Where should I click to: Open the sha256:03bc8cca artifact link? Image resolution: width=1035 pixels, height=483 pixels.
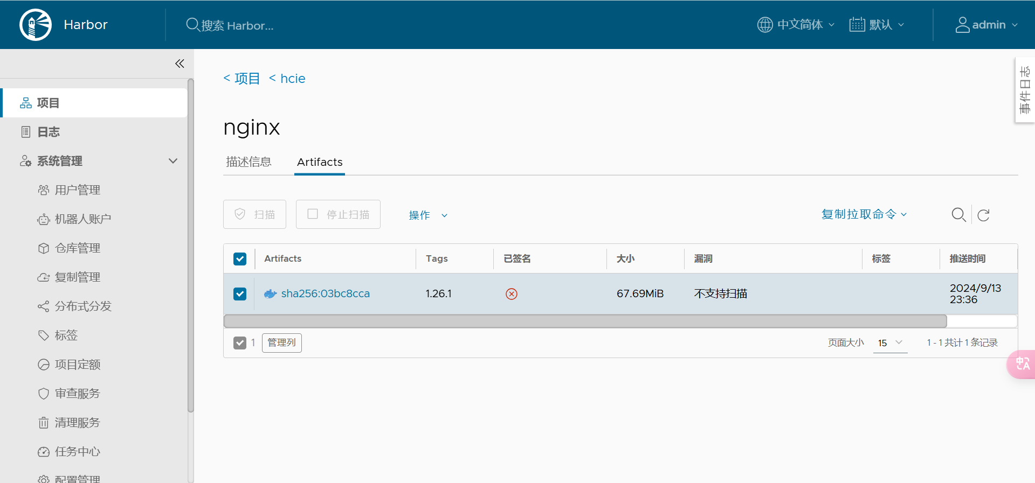point(325,293)
